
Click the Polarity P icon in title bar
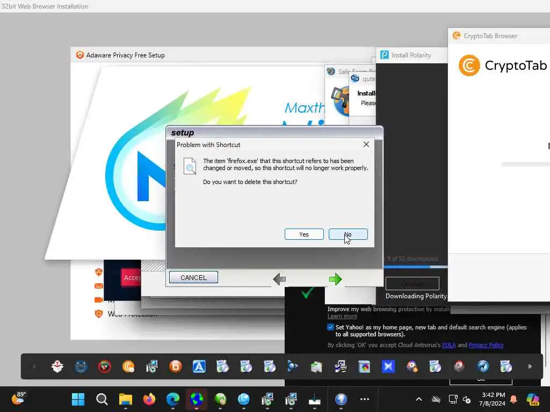[385, 55]
